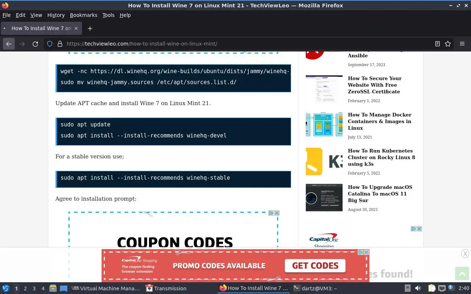Open the Edit menu
This screenshot has height=294, width=471.
tap(21, 15)
